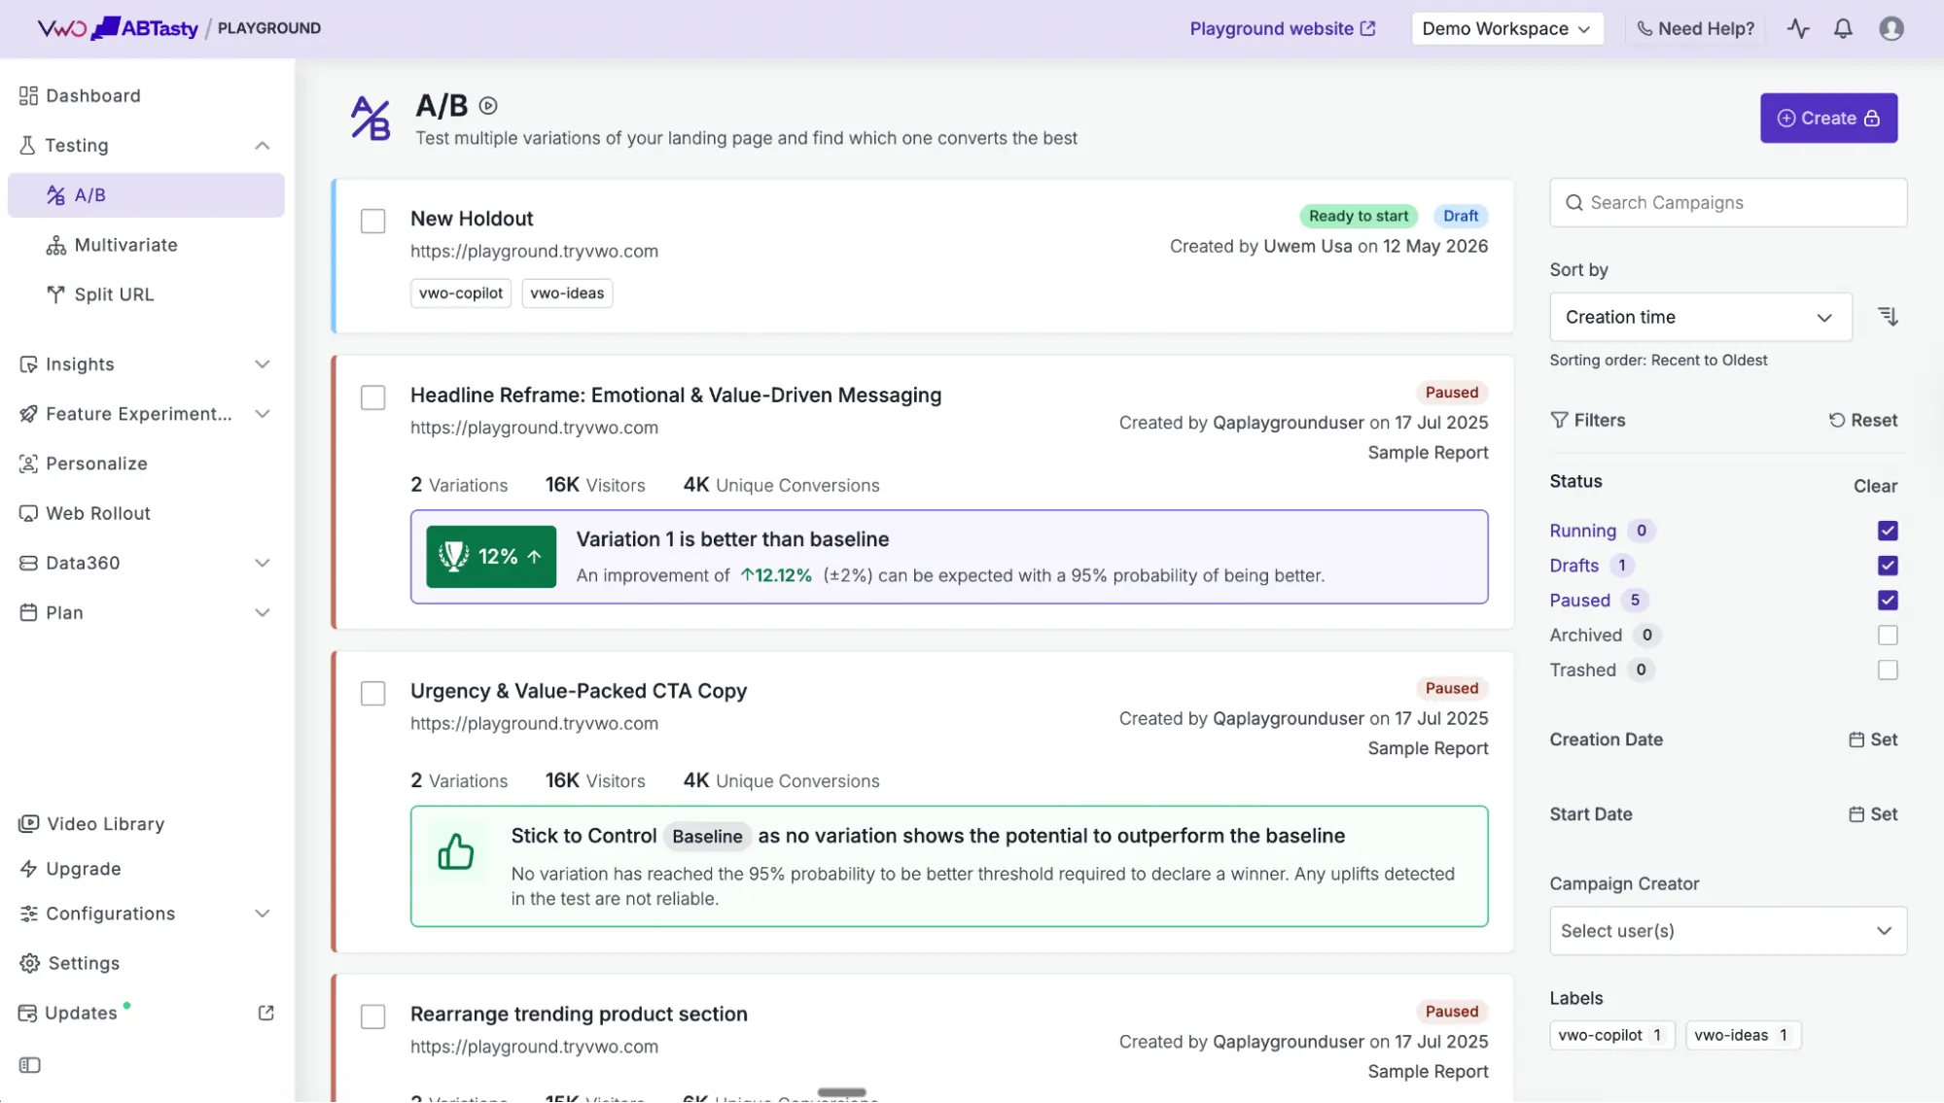The width and height of the screenshot is (1944, 1103).
Task: Open Creation time sort dropdown
Action: coord(1700,317)
